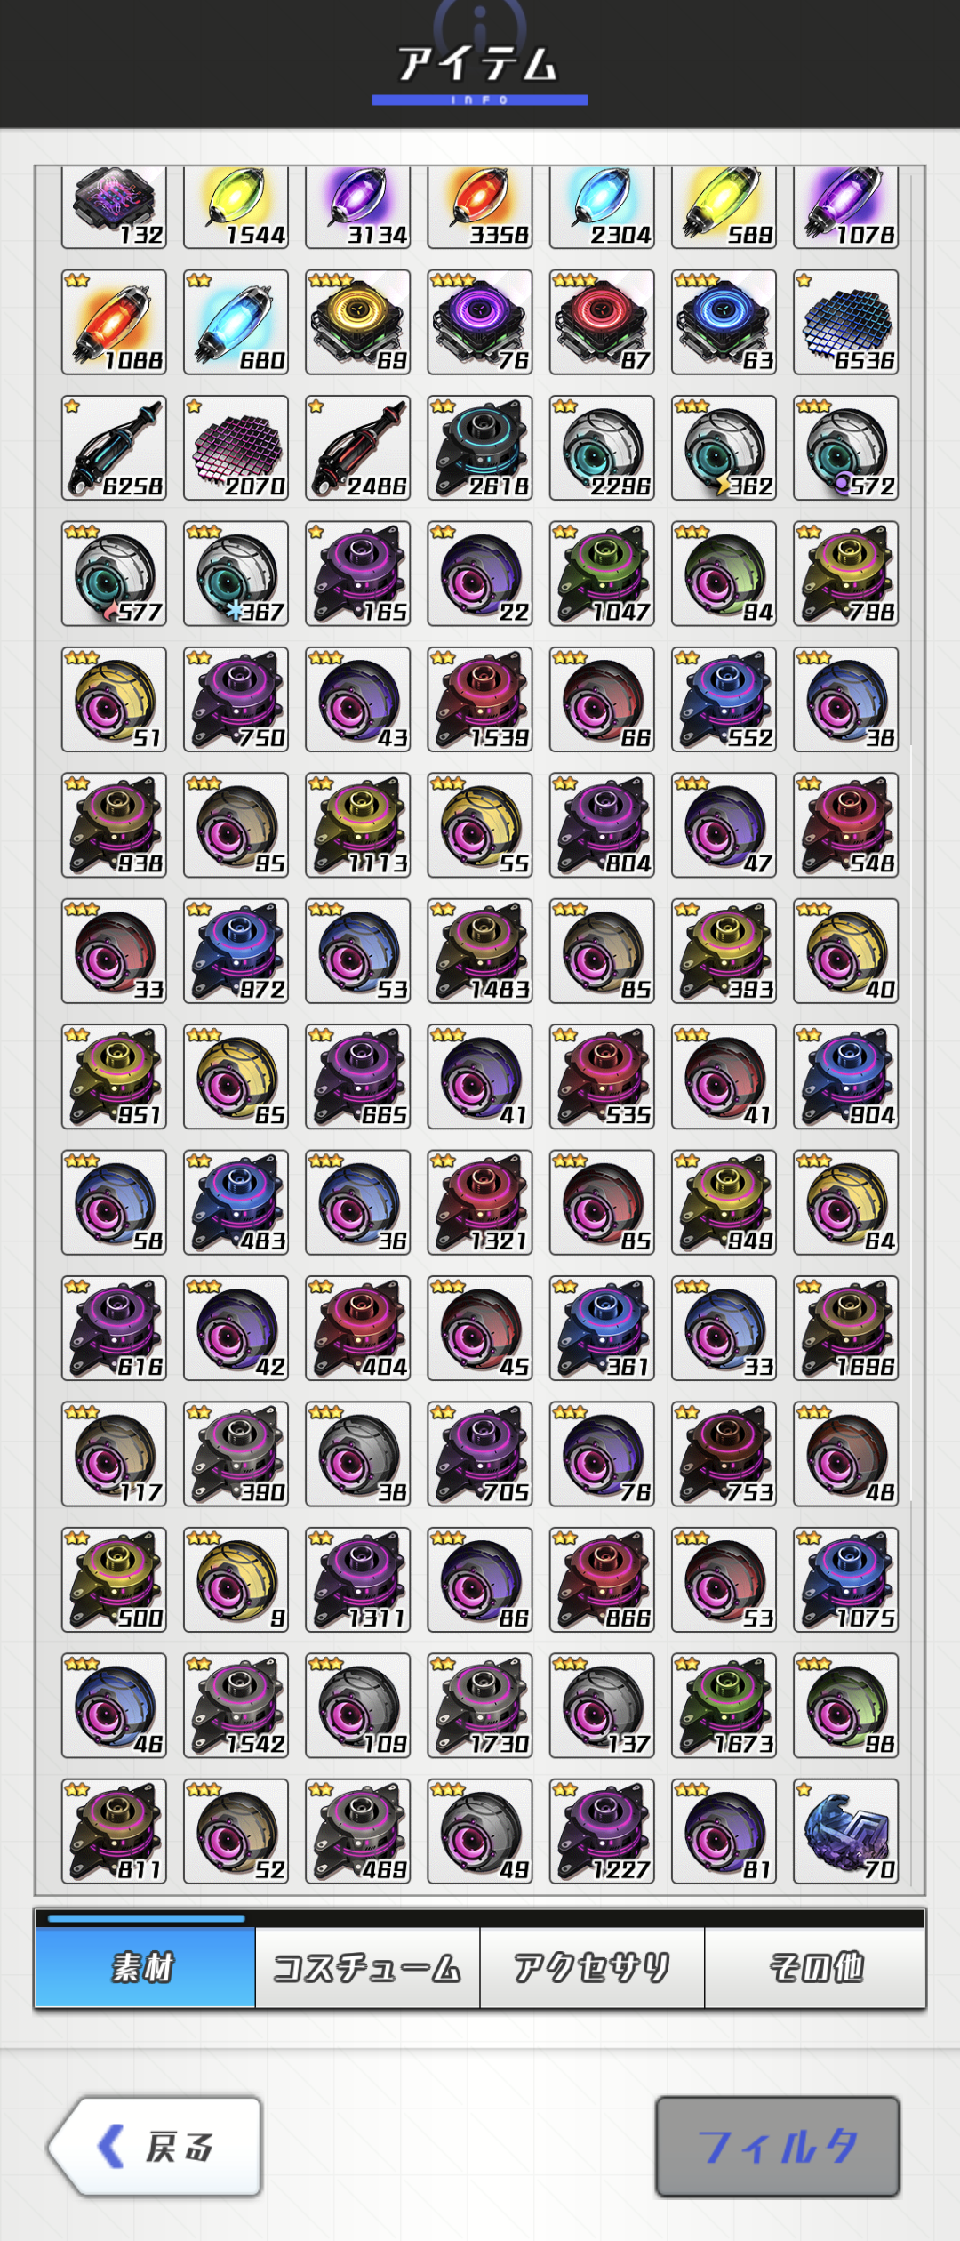
Task: Select the blue mesh plate item 6536
Action: tap(846, 322)
